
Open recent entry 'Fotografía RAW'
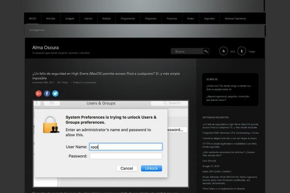(231, 133)
